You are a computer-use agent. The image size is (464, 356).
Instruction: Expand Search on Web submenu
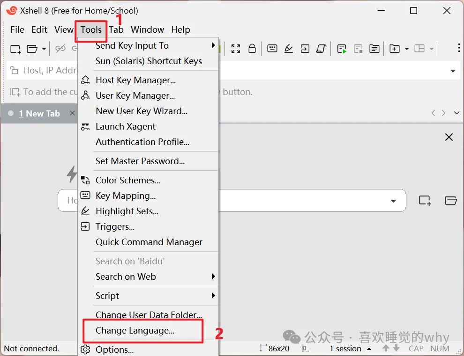(148, 276)
